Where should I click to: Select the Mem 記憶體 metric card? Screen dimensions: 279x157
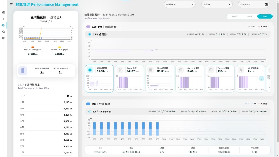(159, 78)
